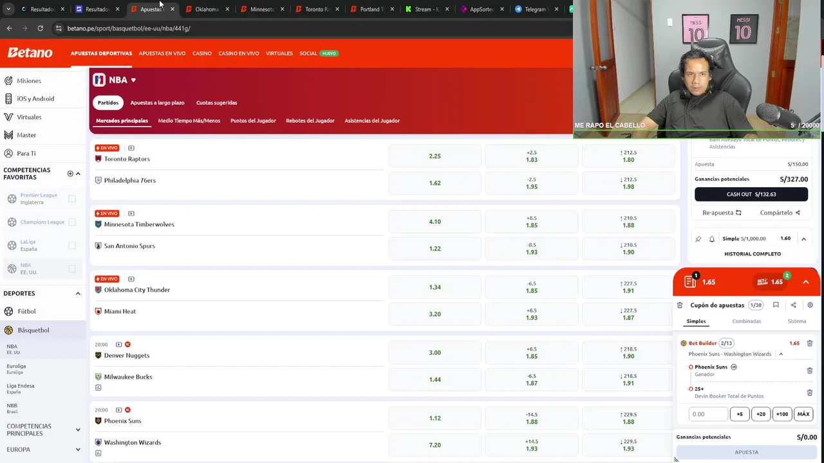Open Apuestas en Vivo menu
824x463 pixels.
point(162,53)
